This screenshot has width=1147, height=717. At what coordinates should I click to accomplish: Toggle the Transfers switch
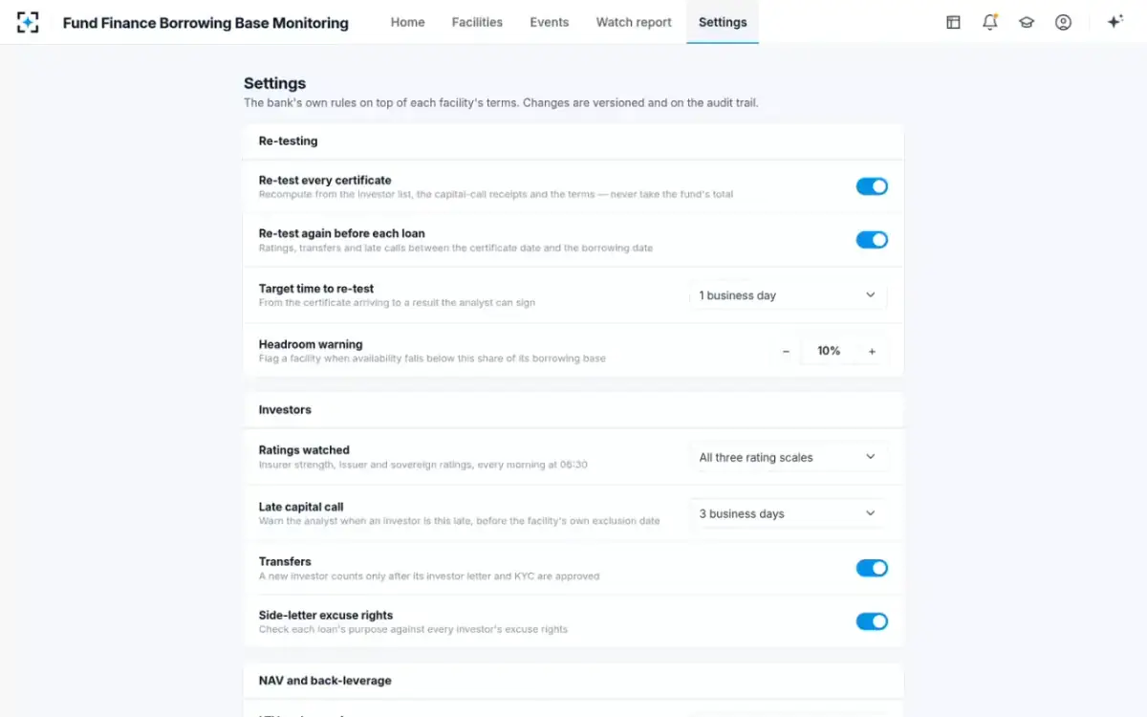pos(872,568)
